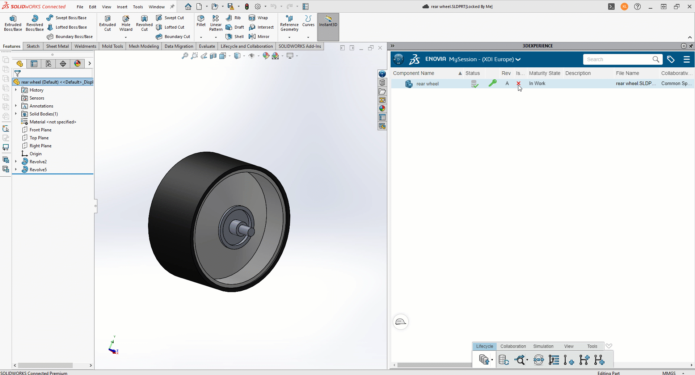This screenshot has width=695, height=375.
Task: Click in the ENOVIA Search field
Action: click(618, 59)
